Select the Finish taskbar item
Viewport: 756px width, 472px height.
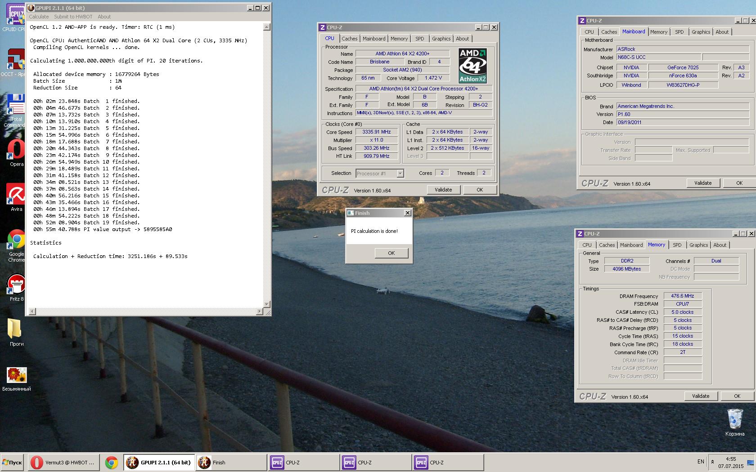point(231,463)
